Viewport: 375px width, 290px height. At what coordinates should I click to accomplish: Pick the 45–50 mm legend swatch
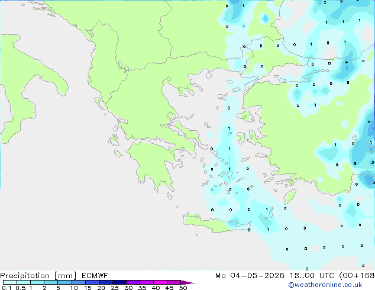[174, 282]
